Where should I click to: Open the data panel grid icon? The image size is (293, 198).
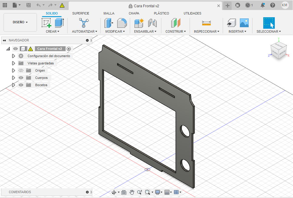pos(5,5)
